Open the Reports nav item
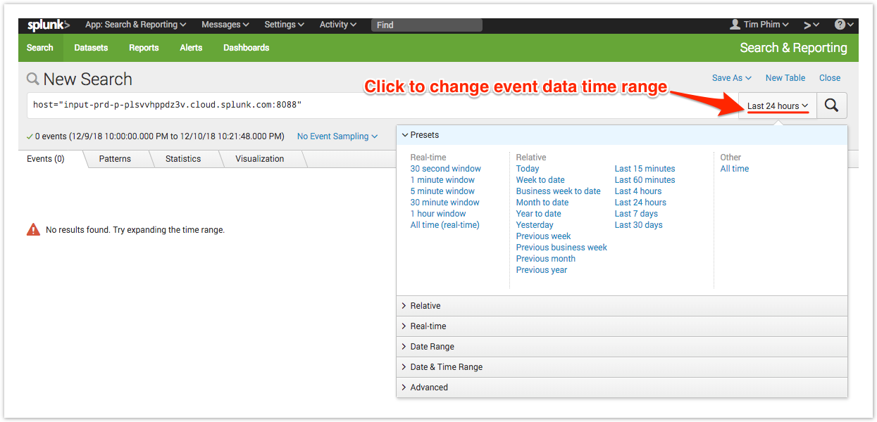 144,48
